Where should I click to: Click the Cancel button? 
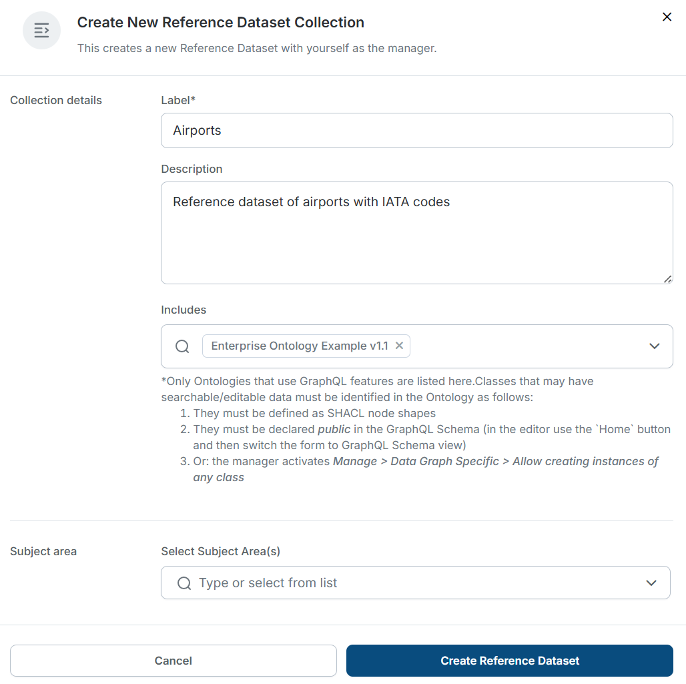click(x=173, y=661)
